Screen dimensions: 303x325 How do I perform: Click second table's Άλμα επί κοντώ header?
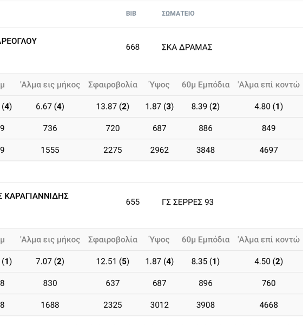pyautogui.click(x=268, y=239)
